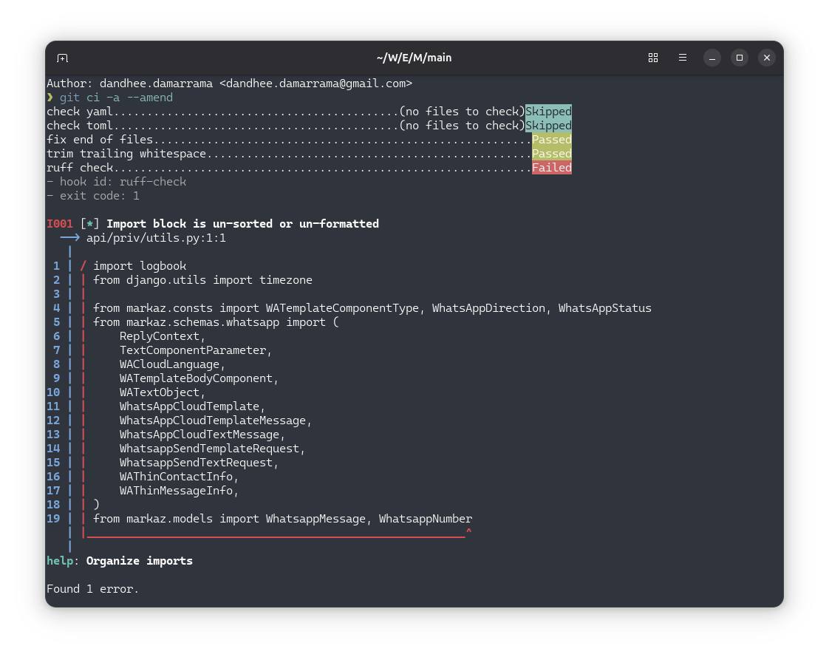Click the 'from markaz.consts import' line

pyautogui.click(x=372, y=308)
